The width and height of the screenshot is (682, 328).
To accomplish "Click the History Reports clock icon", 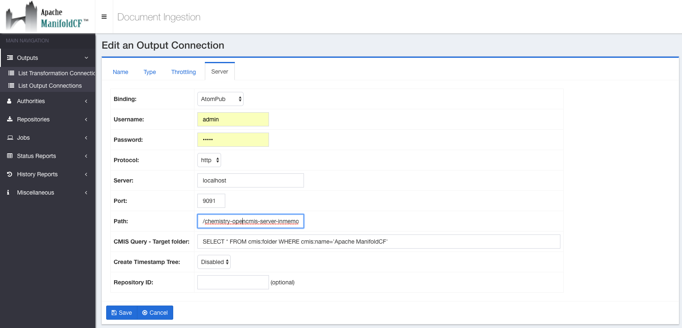I will pos(10,174).
